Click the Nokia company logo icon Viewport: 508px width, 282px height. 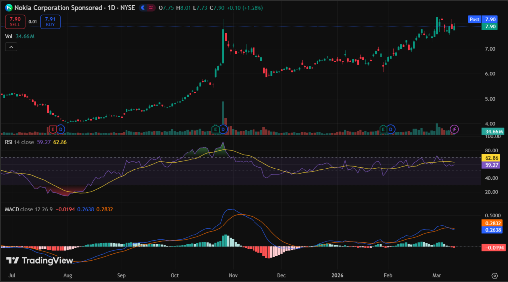point(8,8)
